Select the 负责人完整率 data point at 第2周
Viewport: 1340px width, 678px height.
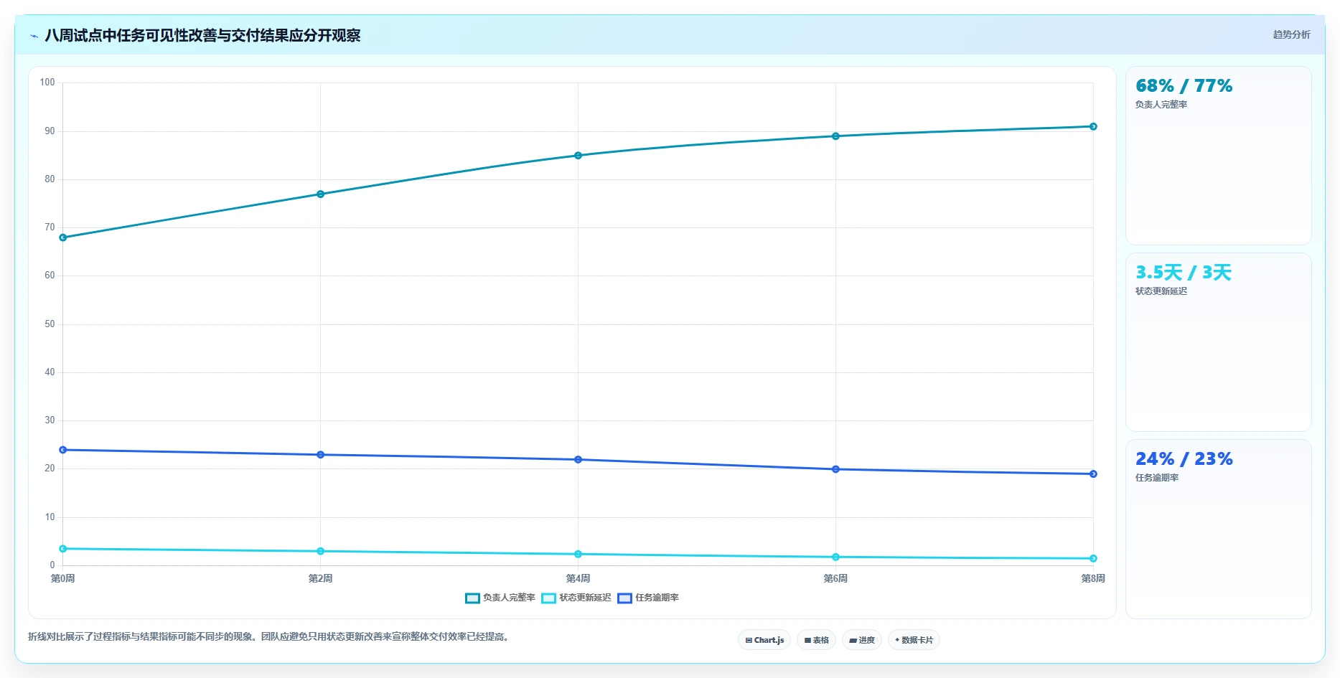click(320, 194)
